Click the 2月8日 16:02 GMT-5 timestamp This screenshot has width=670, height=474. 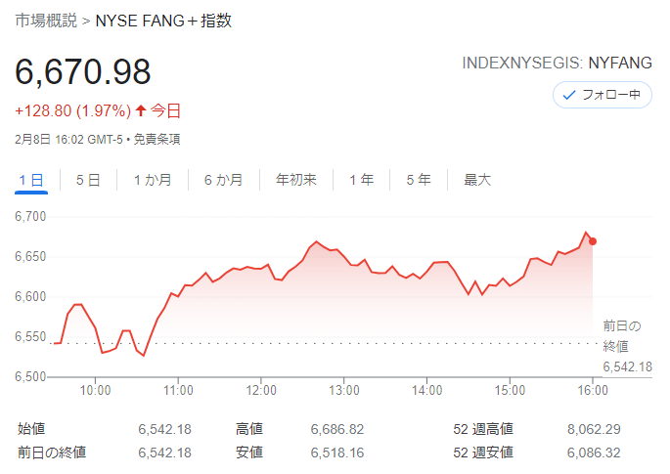tap(68, 139)
